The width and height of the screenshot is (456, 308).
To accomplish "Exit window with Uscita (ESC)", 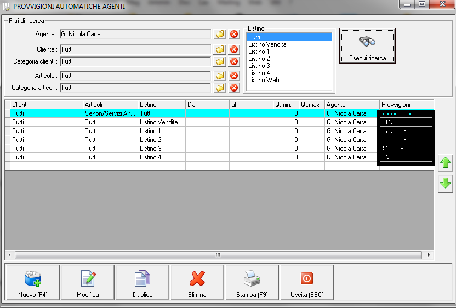I will tap(307, 282).
